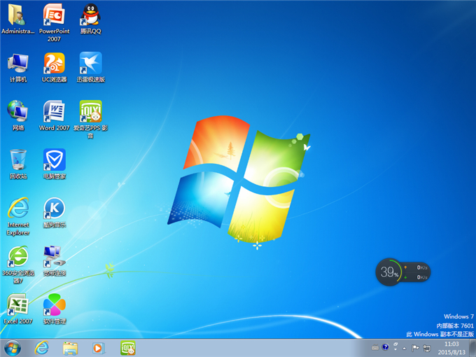
Task: Launch the Word 2007 shortcut
Action: tap(54, 115)
